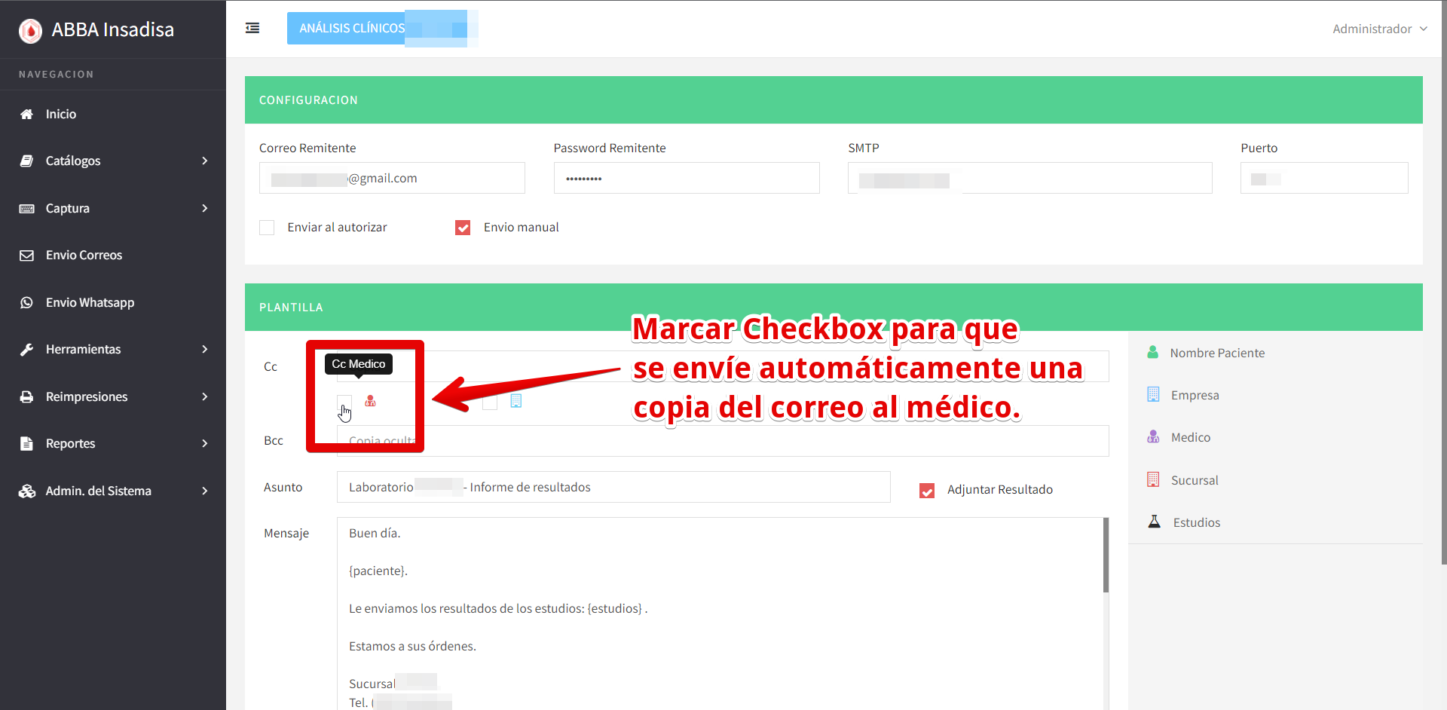This screenshot has height=710, width=1447.
Task: Click the SMTP server field
Action: 1030,178
